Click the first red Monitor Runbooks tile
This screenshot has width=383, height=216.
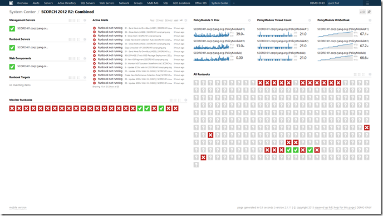(x=12, y=108)
